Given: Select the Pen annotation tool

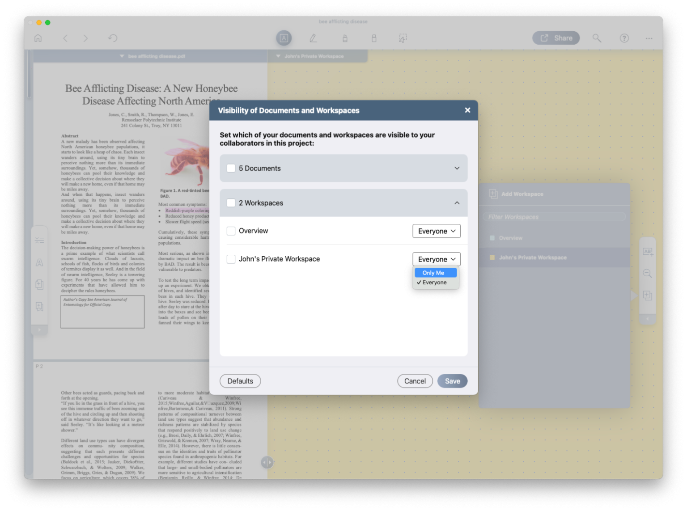Looking at the screenshot, I should pos(313,38).
